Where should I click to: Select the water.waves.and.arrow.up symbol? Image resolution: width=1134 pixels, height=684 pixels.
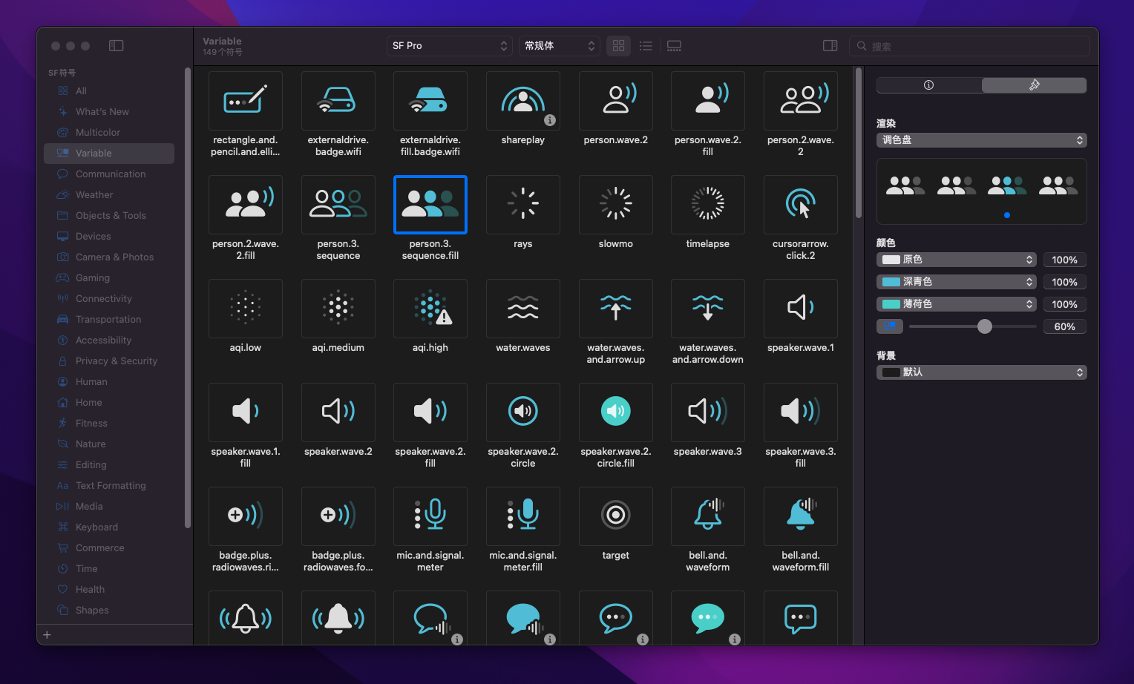(615, 309)
